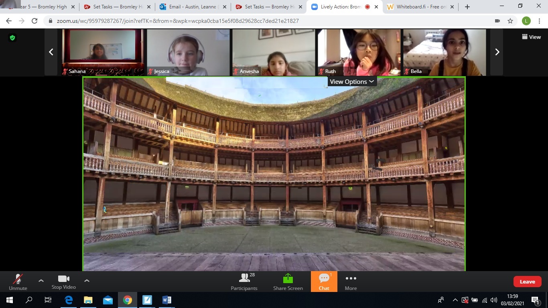Viewport: 548px width, 308px height.
Task: Open Microsoft Word from the taskbar
Action: [167, 300]
